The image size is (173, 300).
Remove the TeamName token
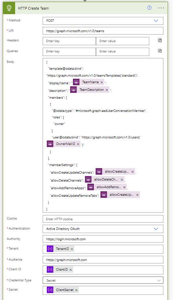(101, 82)
